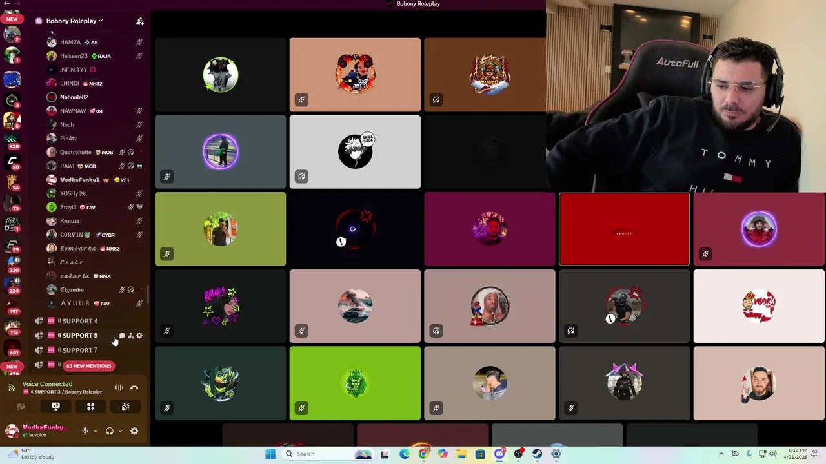
Task: Open the Activities launcher button
Action: click(x=90, y=407)
